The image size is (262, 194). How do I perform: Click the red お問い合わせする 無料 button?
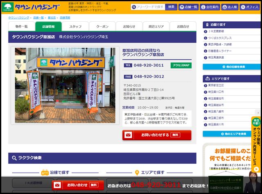[x=157, y=135]
